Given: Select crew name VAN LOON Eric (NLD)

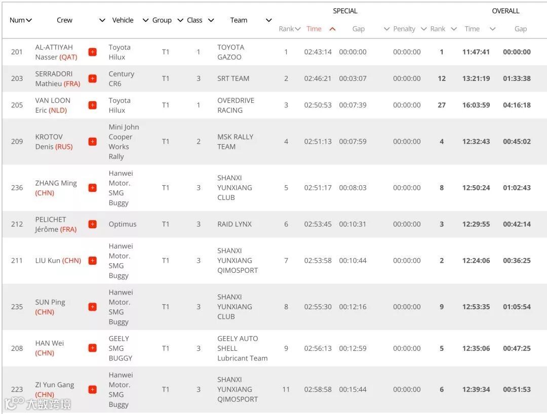Looking at the screenshot, I should click(53, 105).
